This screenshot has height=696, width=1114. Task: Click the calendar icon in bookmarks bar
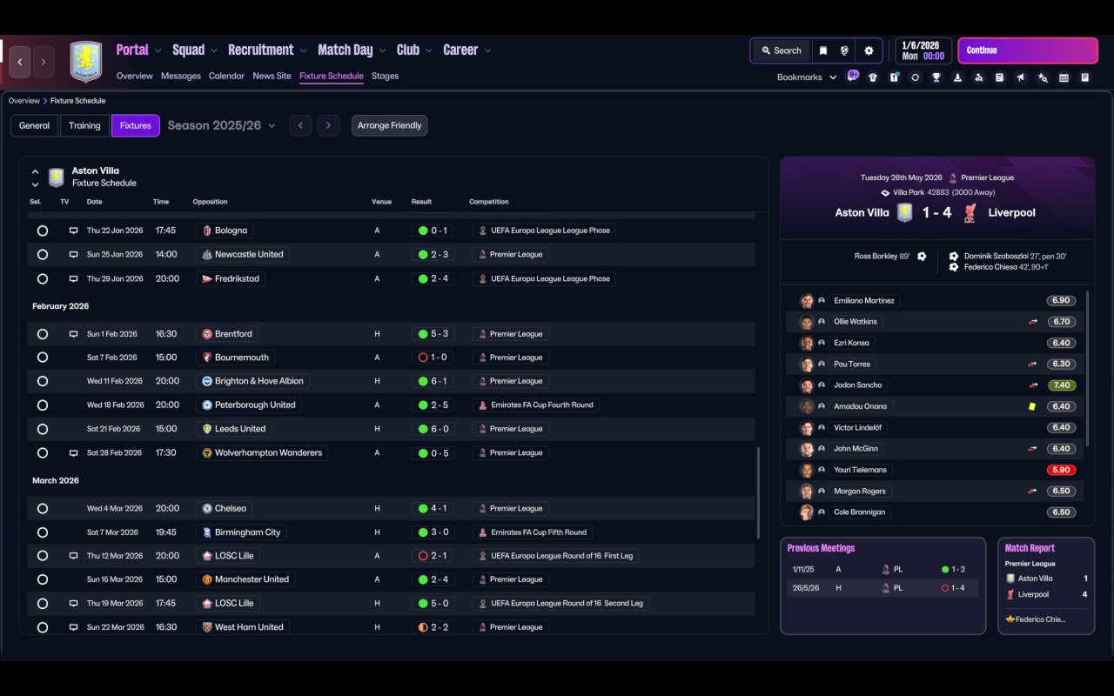[x=1064, y=77]
